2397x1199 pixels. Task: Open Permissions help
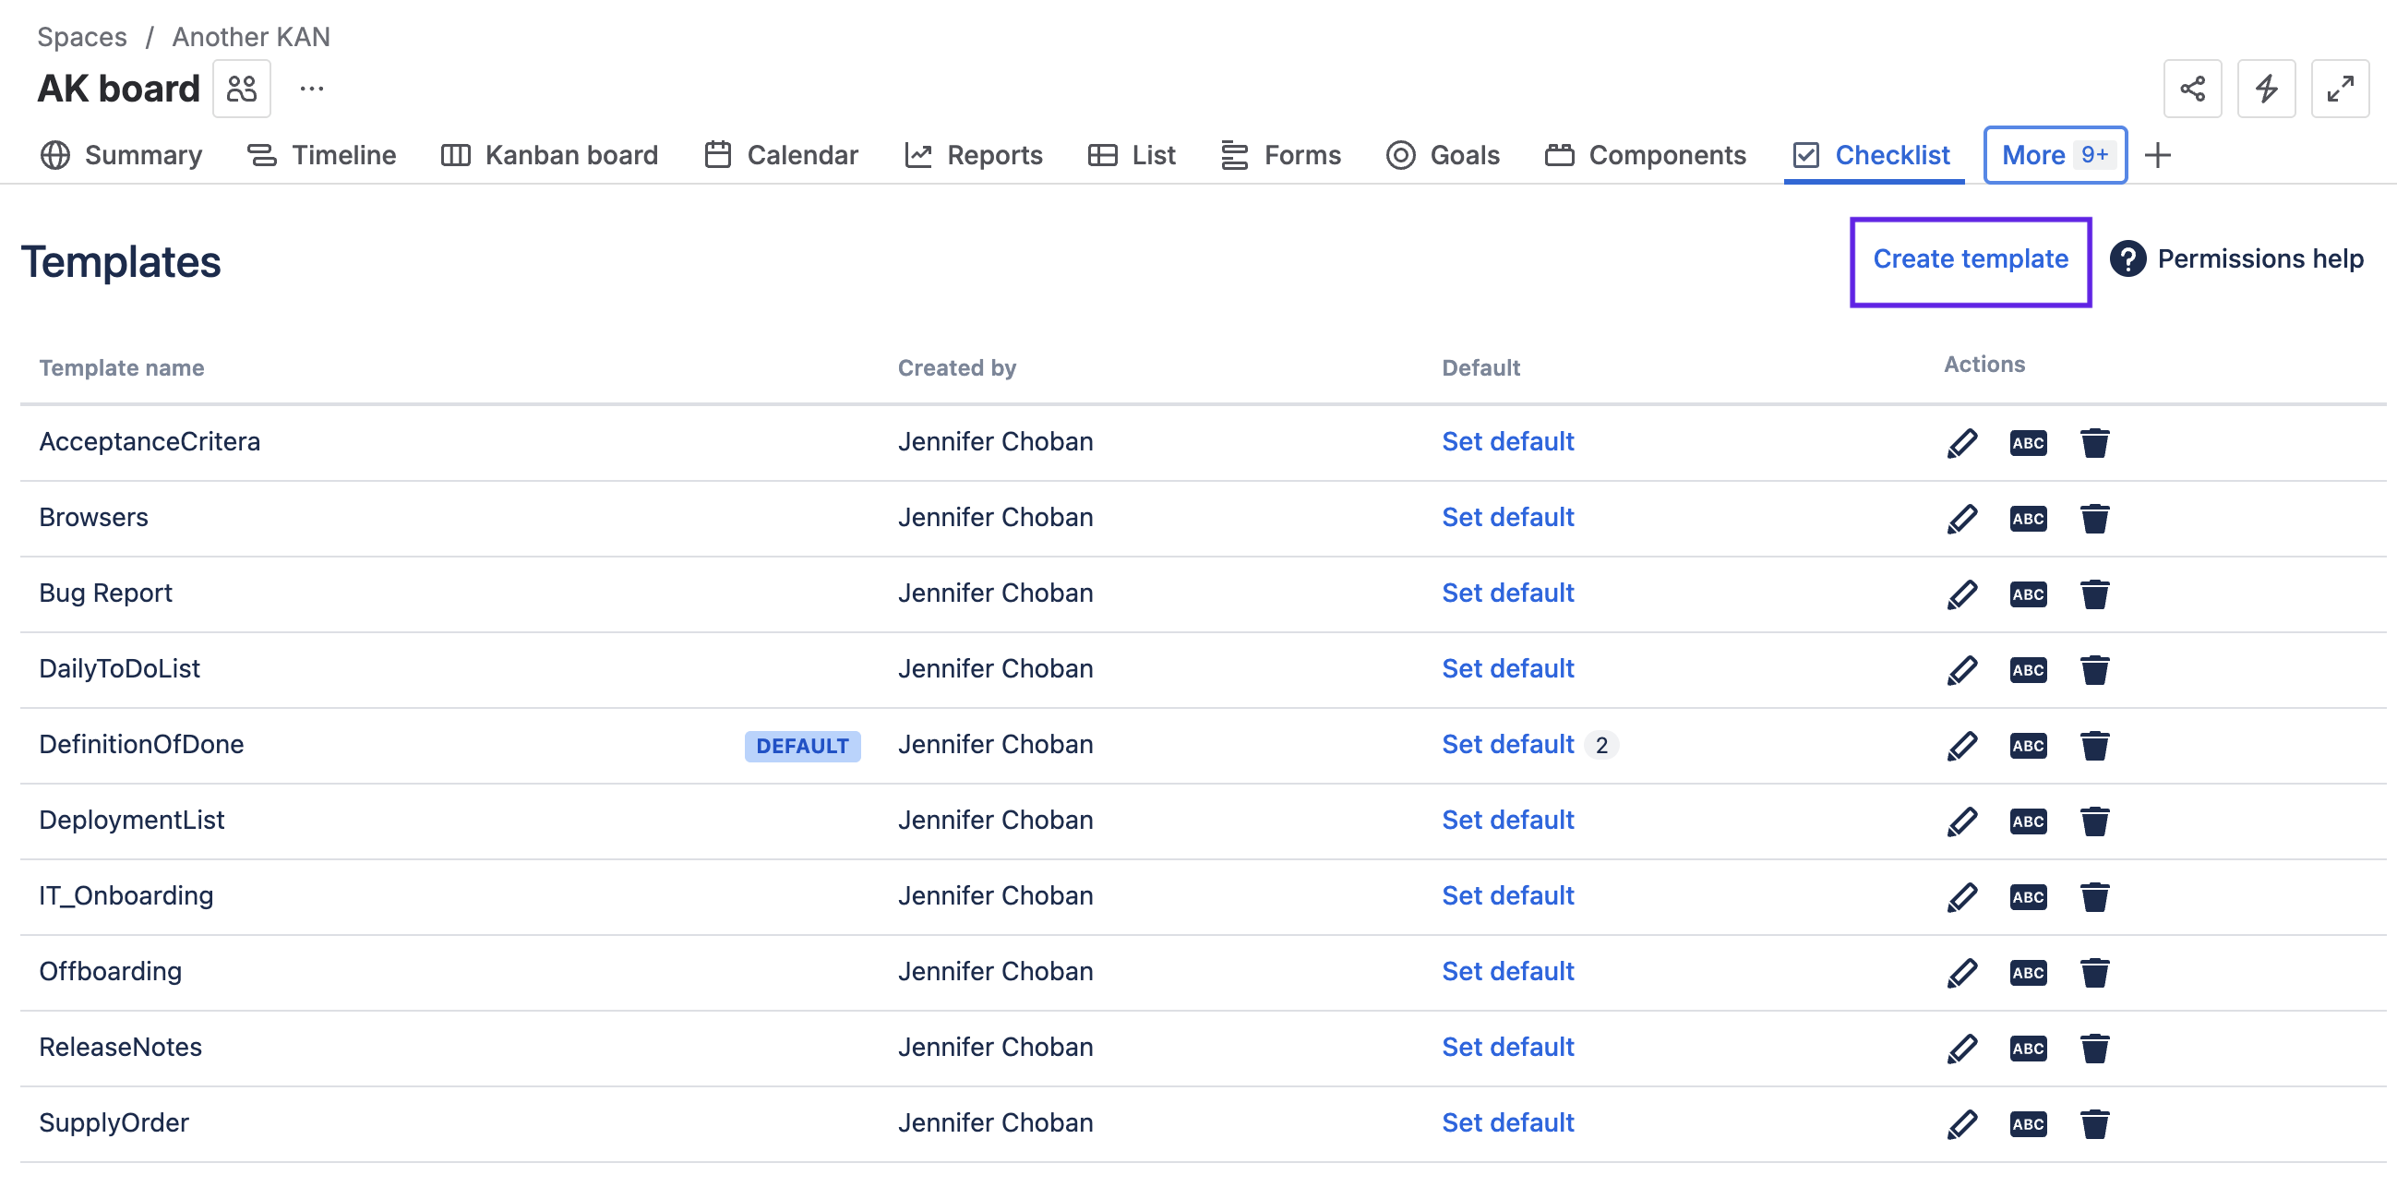tap(2236, 258)
